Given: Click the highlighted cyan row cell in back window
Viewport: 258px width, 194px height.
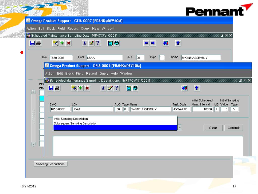Looking at the screenshot, I should click(x=42, y=98).
